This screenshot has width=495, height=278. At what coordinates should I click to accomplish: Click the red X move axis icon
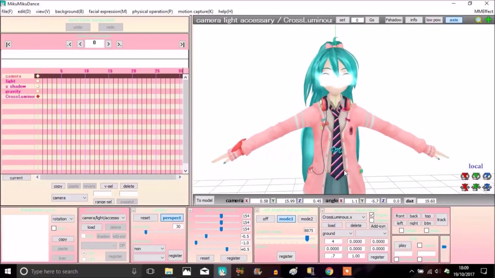(465, 187)
